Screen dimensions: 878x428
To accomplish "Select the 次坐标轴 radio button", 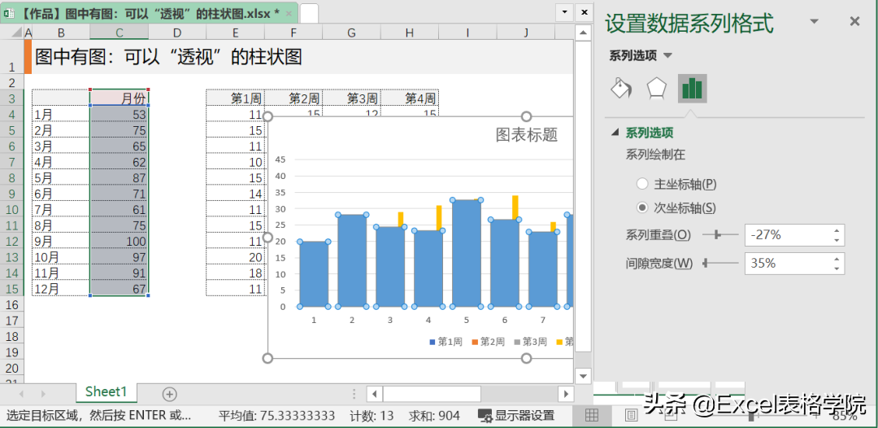I will click(x=642, y=207).
